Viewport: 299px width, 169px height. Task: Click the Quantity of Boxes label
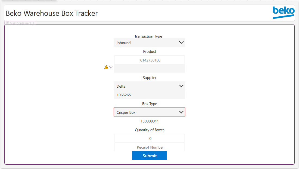[149, 130]
